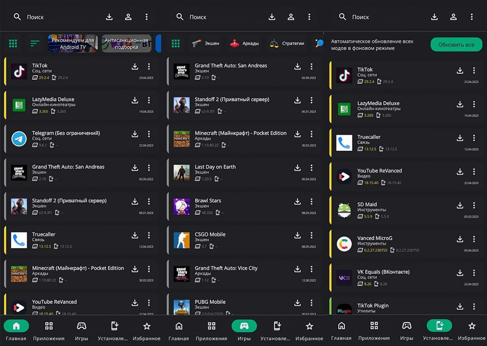Tap the download icon for SD Maid
The image size is (487, 346).
point(460,205)
